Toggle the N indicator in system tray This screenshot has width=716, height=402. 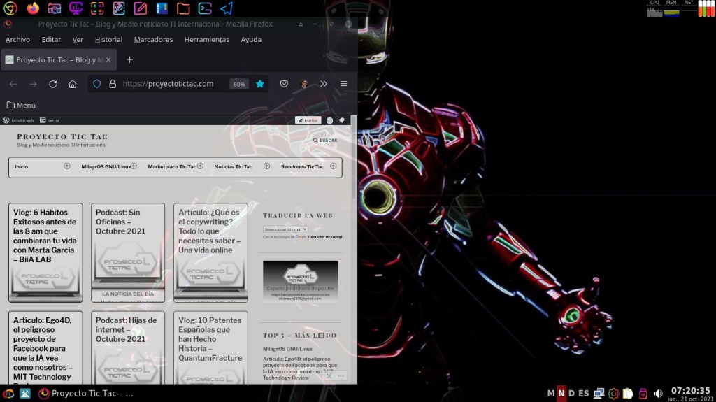tap(561, 394)
